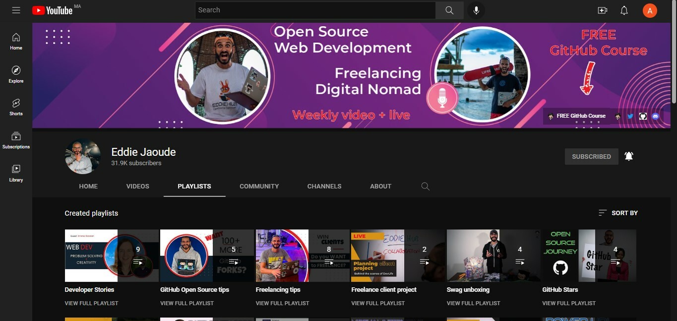View full playlist for Freelance client project

pyautogui.click(x=378, y=303)
